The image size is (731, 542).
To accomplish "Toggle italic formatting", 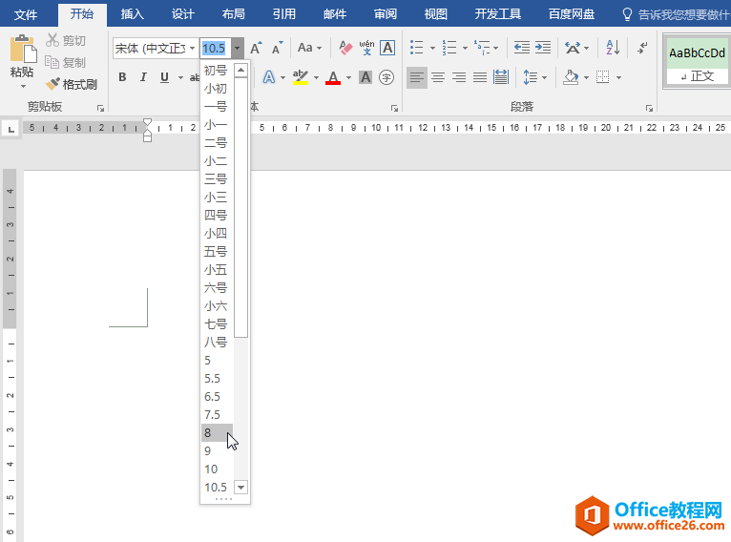I will (143, 77).
